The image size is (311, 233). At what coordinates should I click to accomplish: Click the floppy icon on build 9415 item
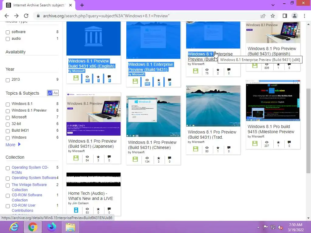coord(255,143)
